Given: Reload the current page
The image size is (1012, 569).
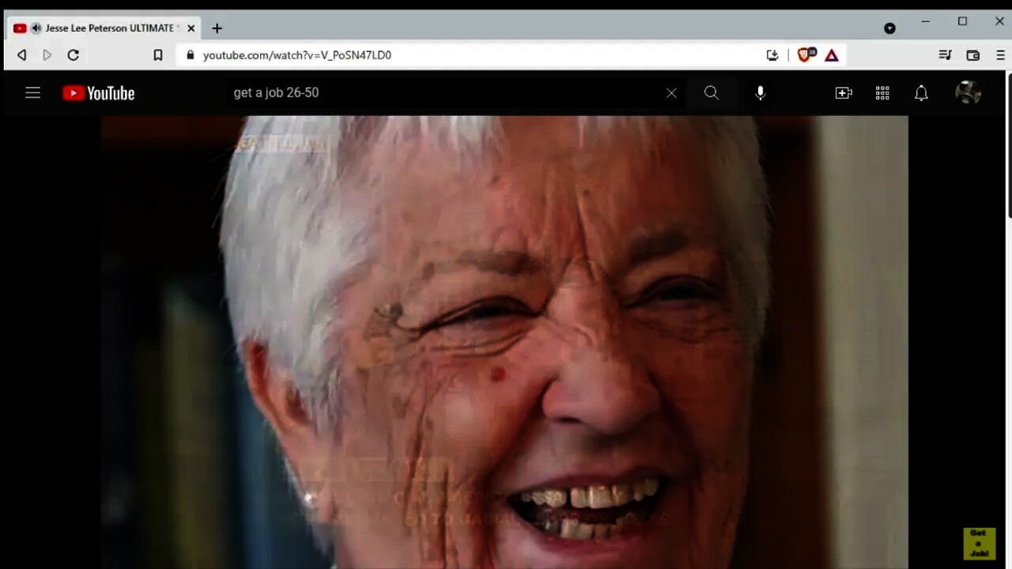Looking at the screenshot, I should point(73,55).
